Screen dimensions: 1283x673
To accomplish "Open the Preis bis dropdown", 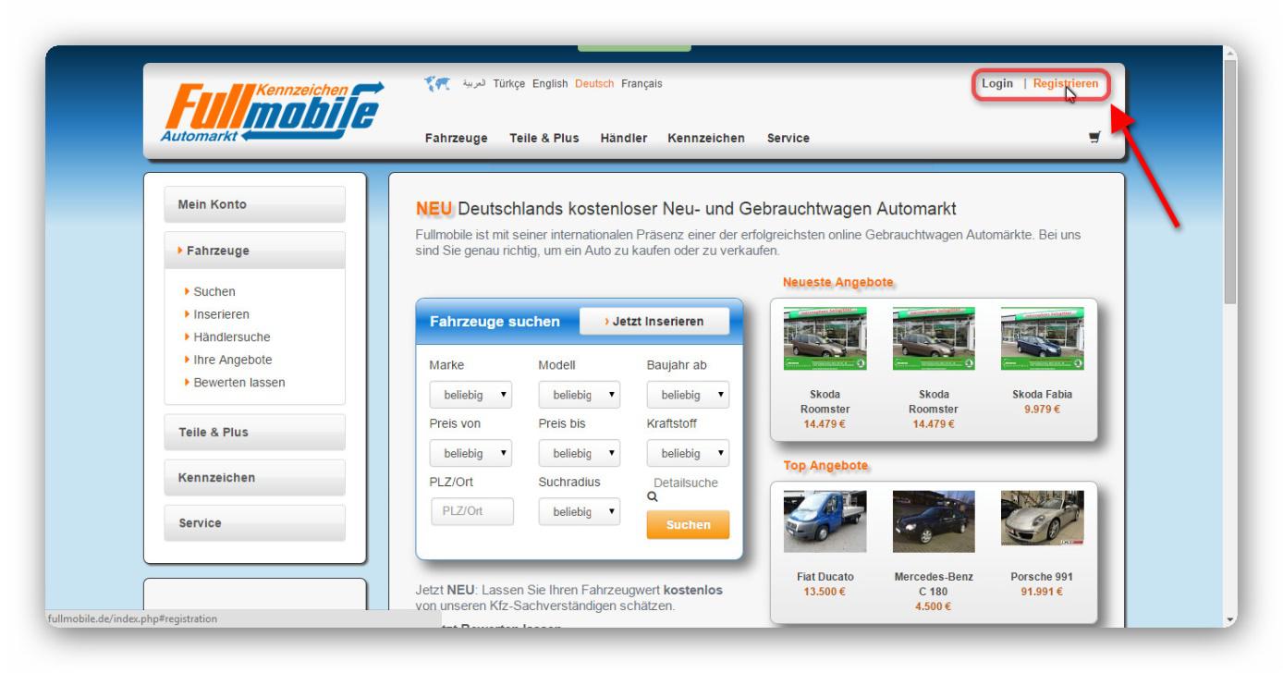I will (579, 454).
